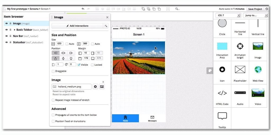Click the Save Project button
This screenshot has width=271, height=135.
click(x=255, y=9)
